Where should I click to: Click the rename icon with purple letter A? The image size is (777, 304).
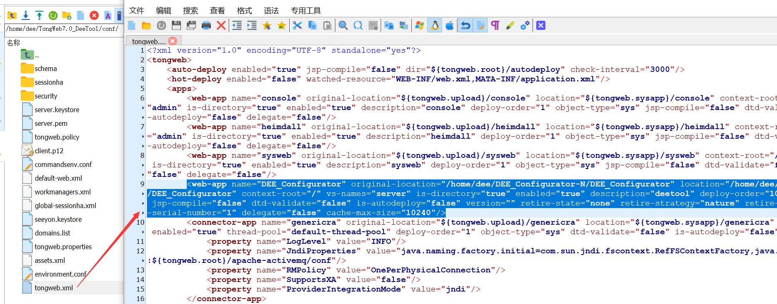point(108,16)
